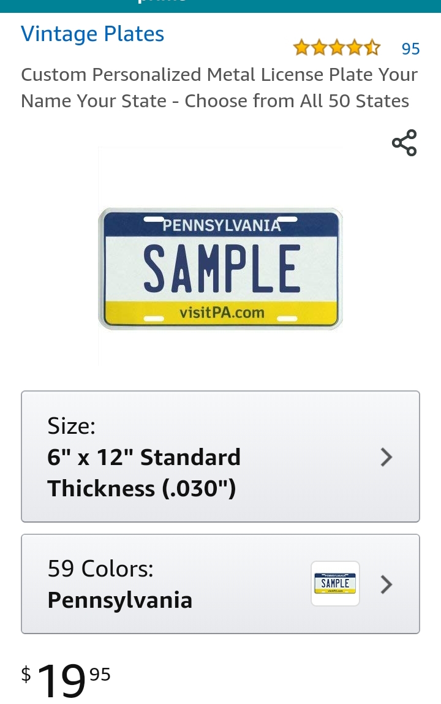The image size is (441, 704).
Task: Expand the 59 Colors chevron arrow
Action: [386, 585]
